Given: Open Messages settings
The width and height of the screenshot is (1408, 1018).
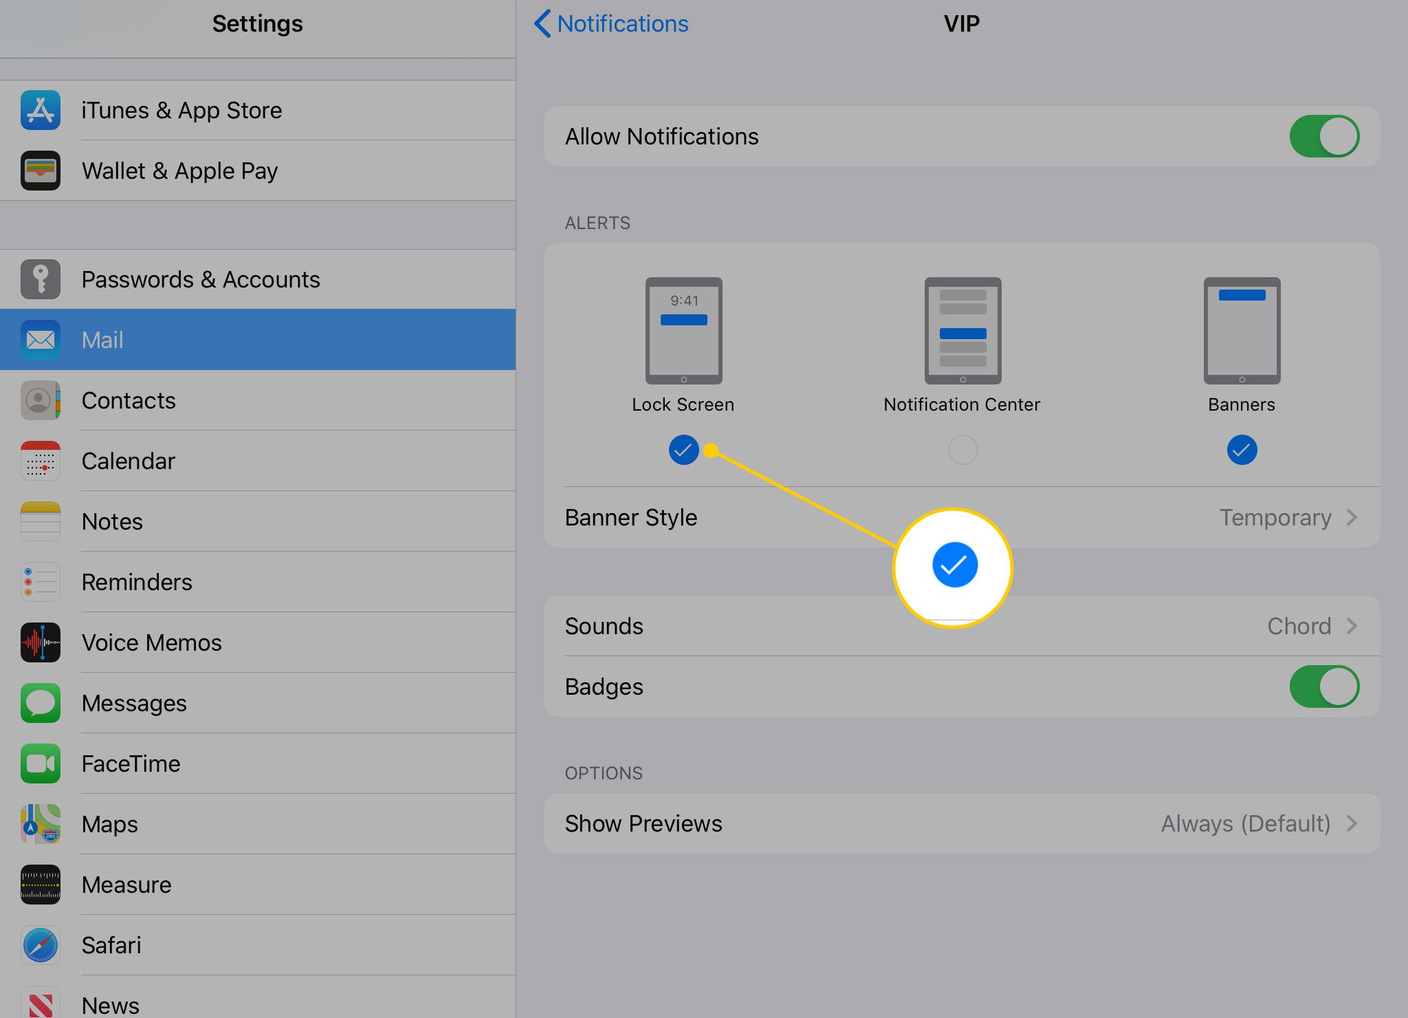Looking at the screenshot, I should [258, 703].
